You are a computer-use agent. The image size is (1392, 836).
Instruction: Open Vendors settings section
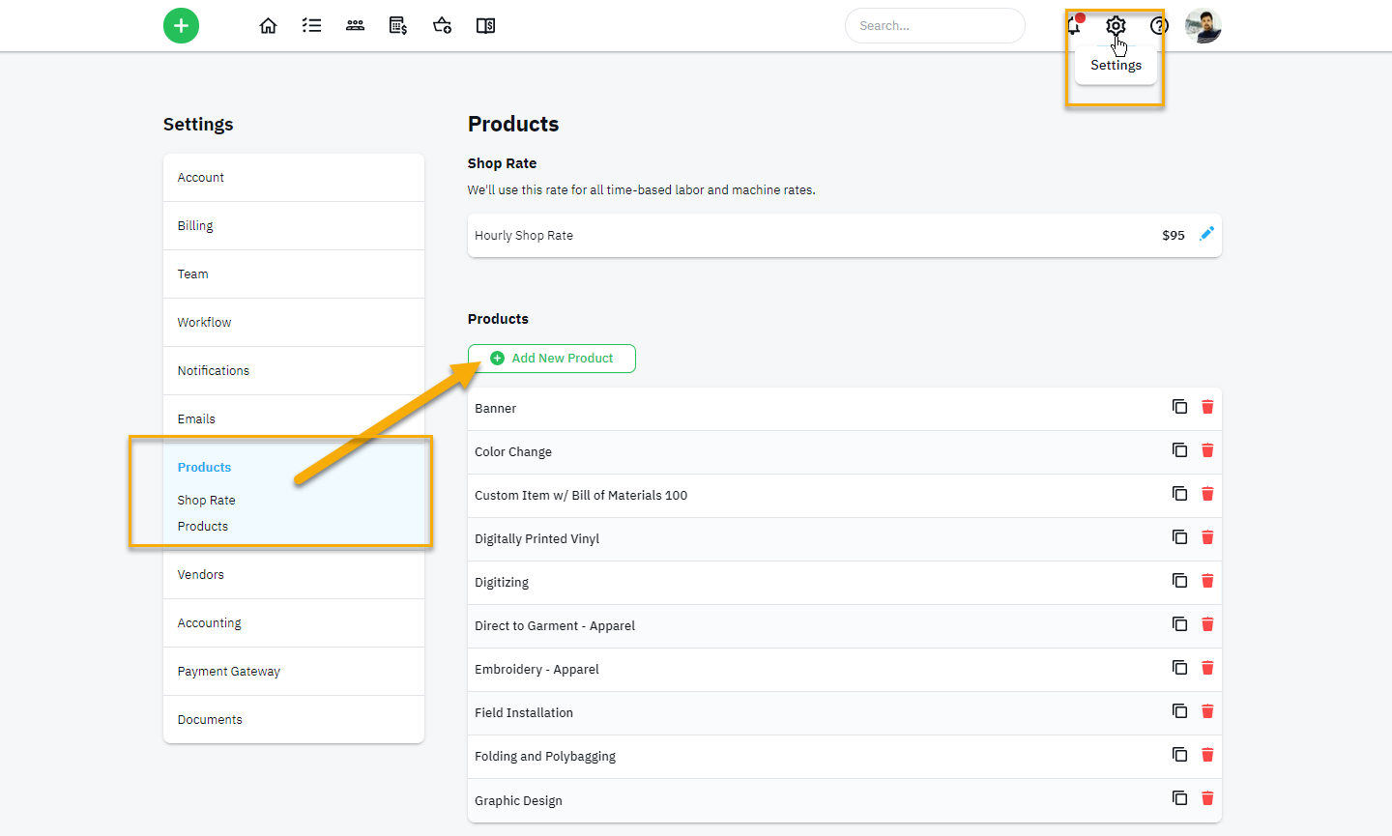(x=294, y=575)
